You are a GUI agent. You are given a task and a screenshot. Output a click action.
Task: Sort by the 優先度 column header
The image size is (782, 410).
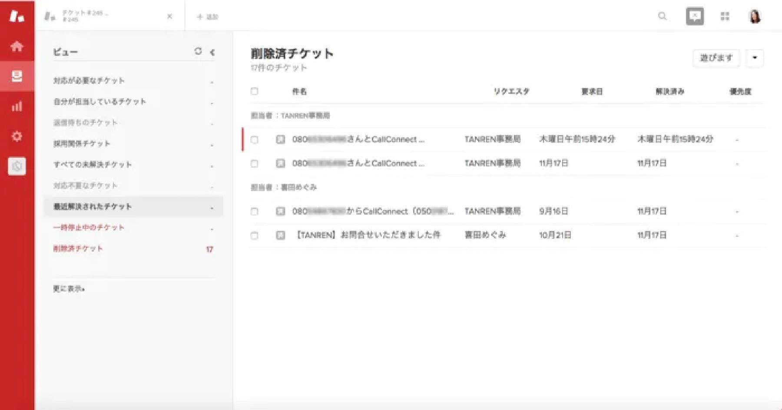point(740,92)
